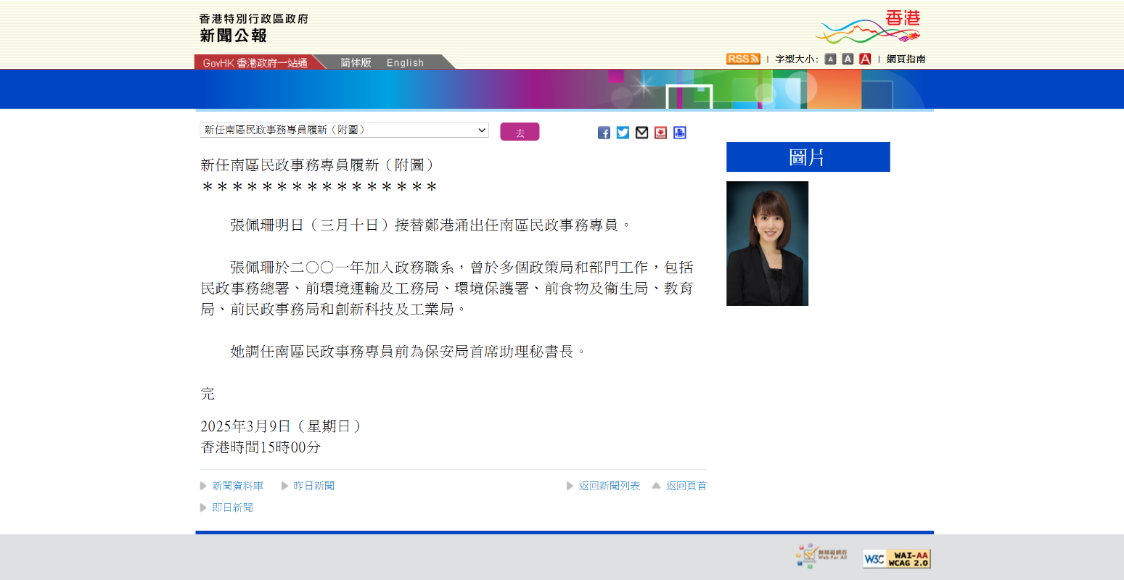Go to 返回新聞列表 news list link
Viewport: 1124px width, 580px height.
pos(609,486)
